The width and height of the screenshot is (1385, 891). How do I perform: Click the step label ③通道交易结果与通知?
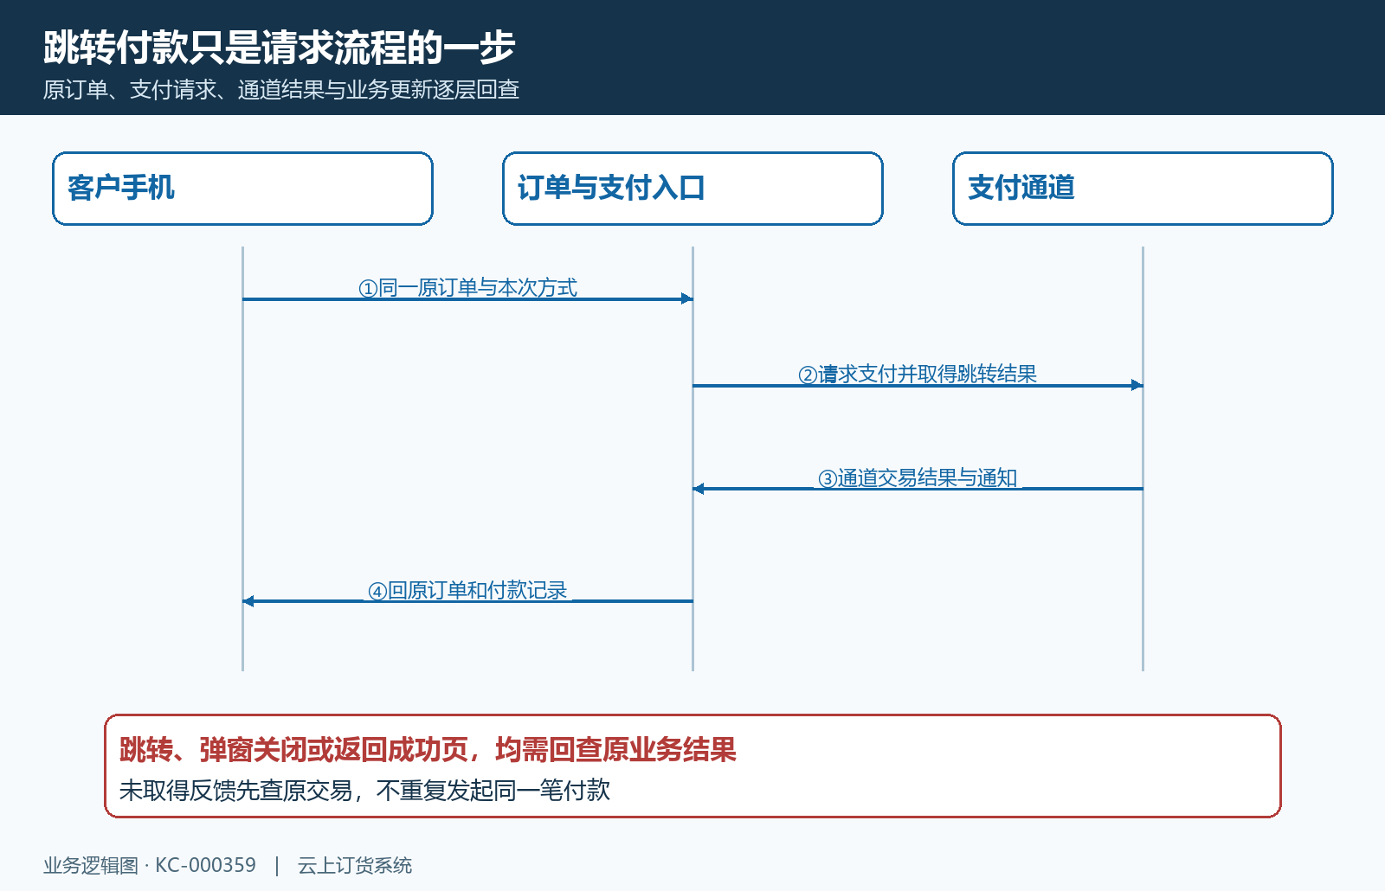point(918,478)
